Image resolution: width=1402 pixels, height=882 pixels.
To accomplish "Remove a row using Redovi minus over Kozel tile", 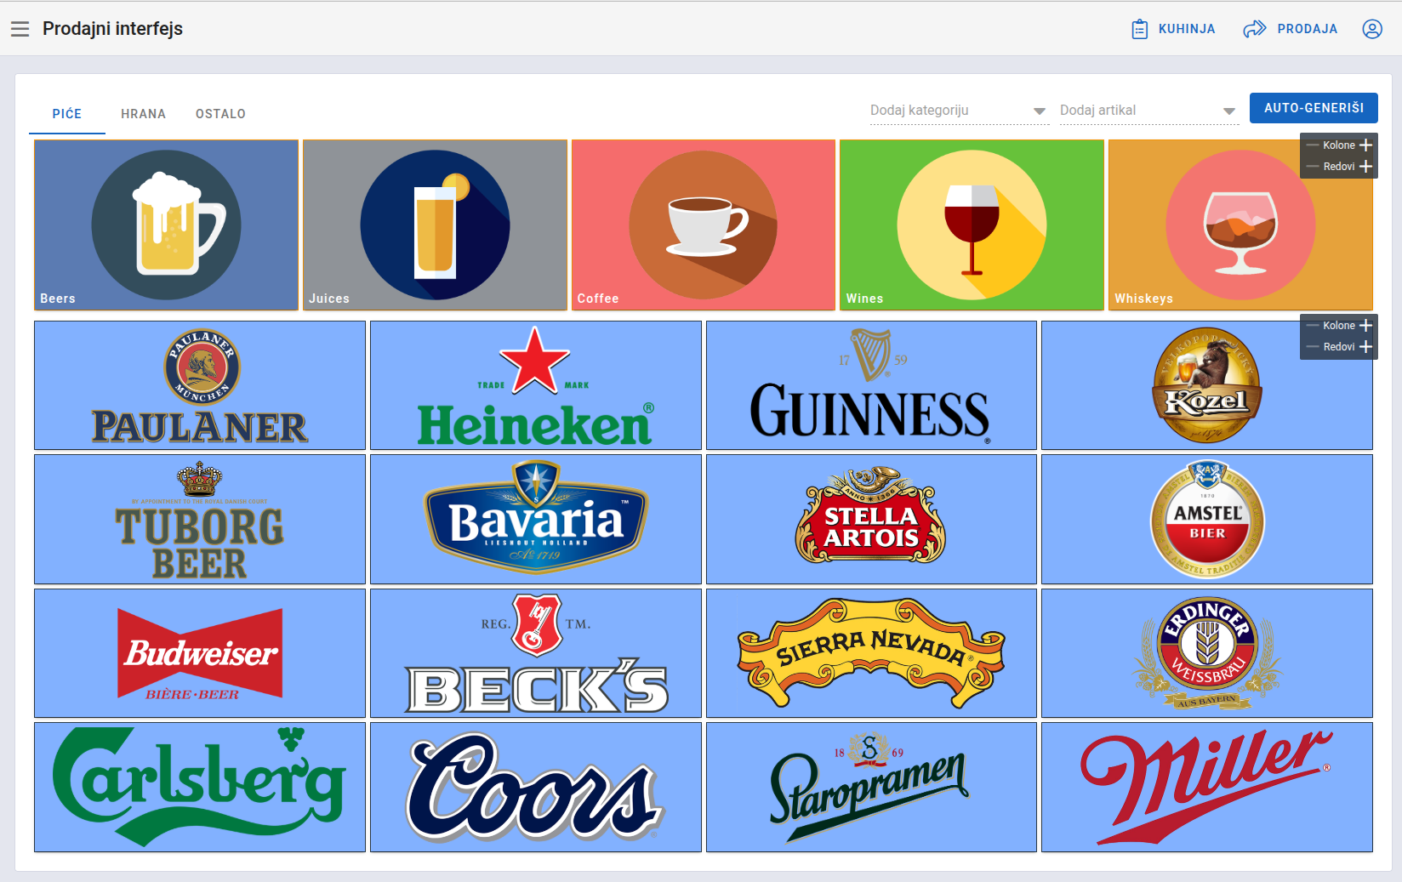I will coord(1313,347).
